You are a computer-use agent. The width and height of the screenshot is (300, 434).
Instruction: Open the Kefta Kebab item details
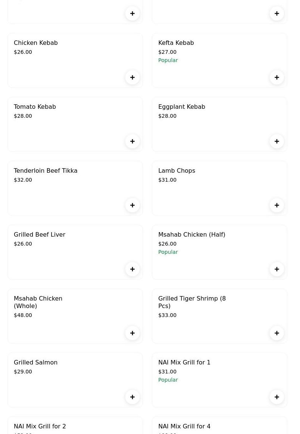(176, 43)
